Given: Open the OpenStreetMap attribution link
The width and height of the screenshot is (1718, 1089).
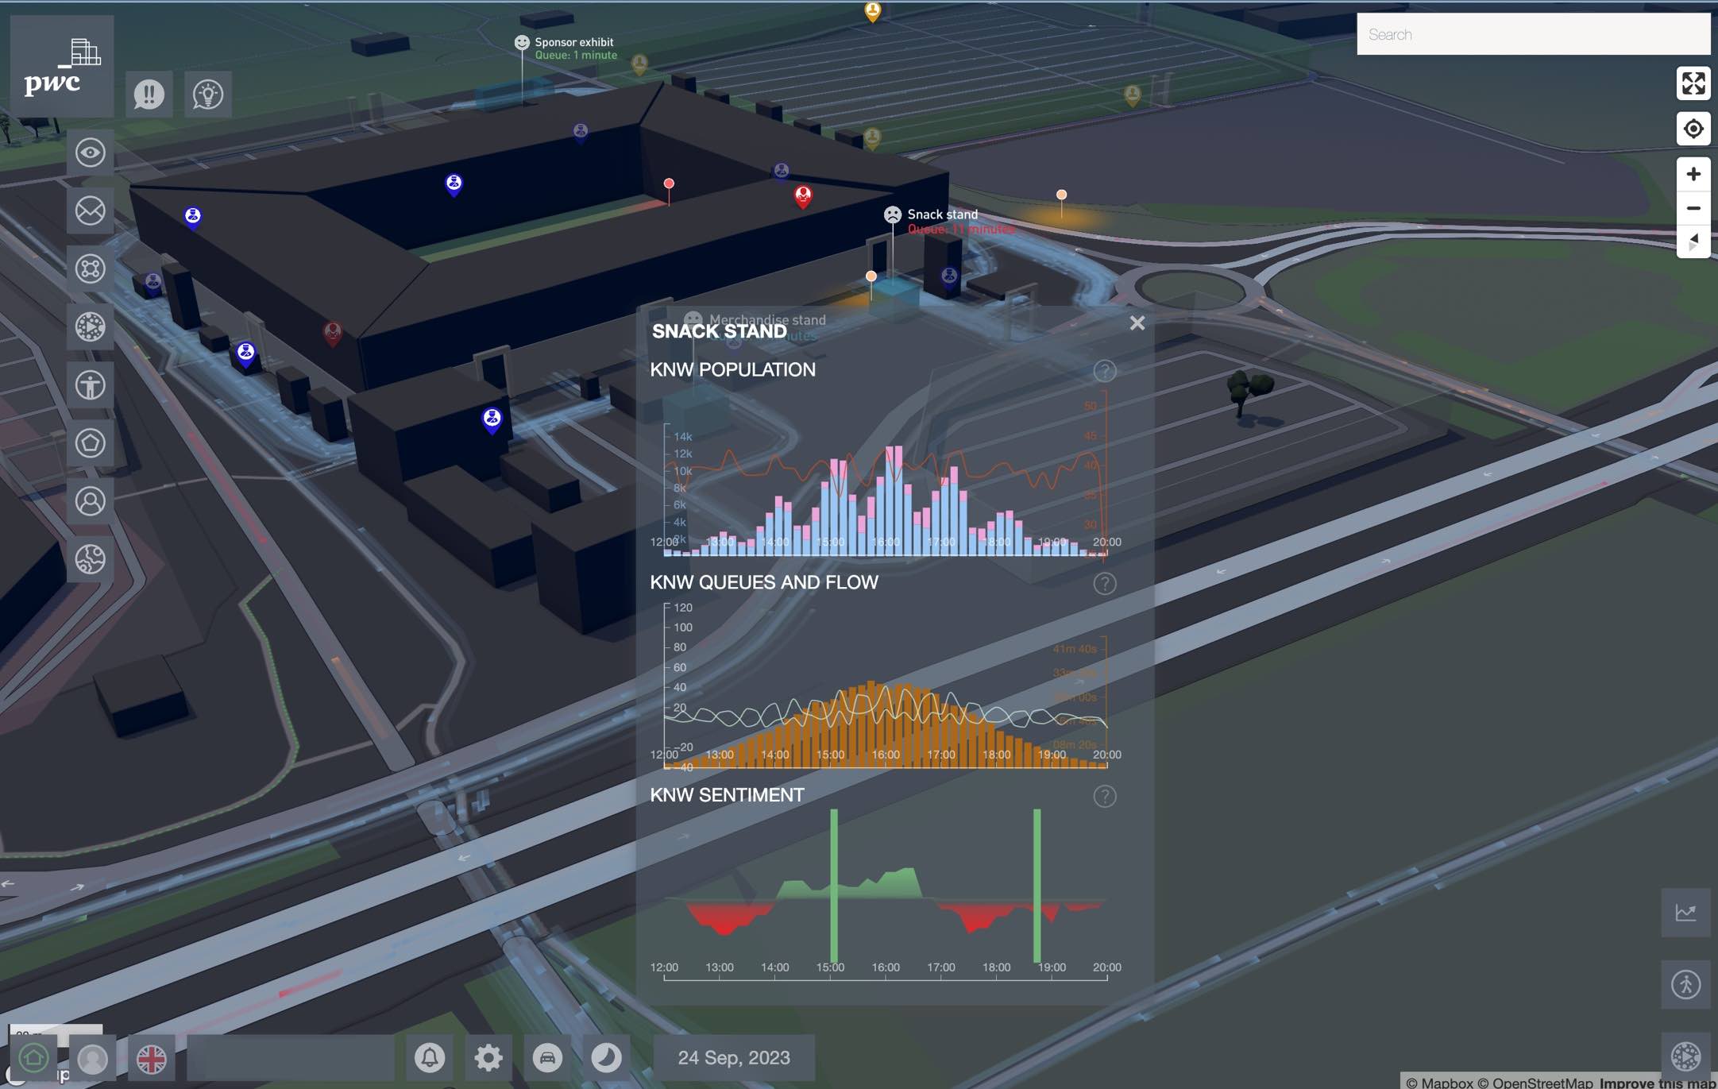Looking at the screenshot, I should tap(1535, 1083).
